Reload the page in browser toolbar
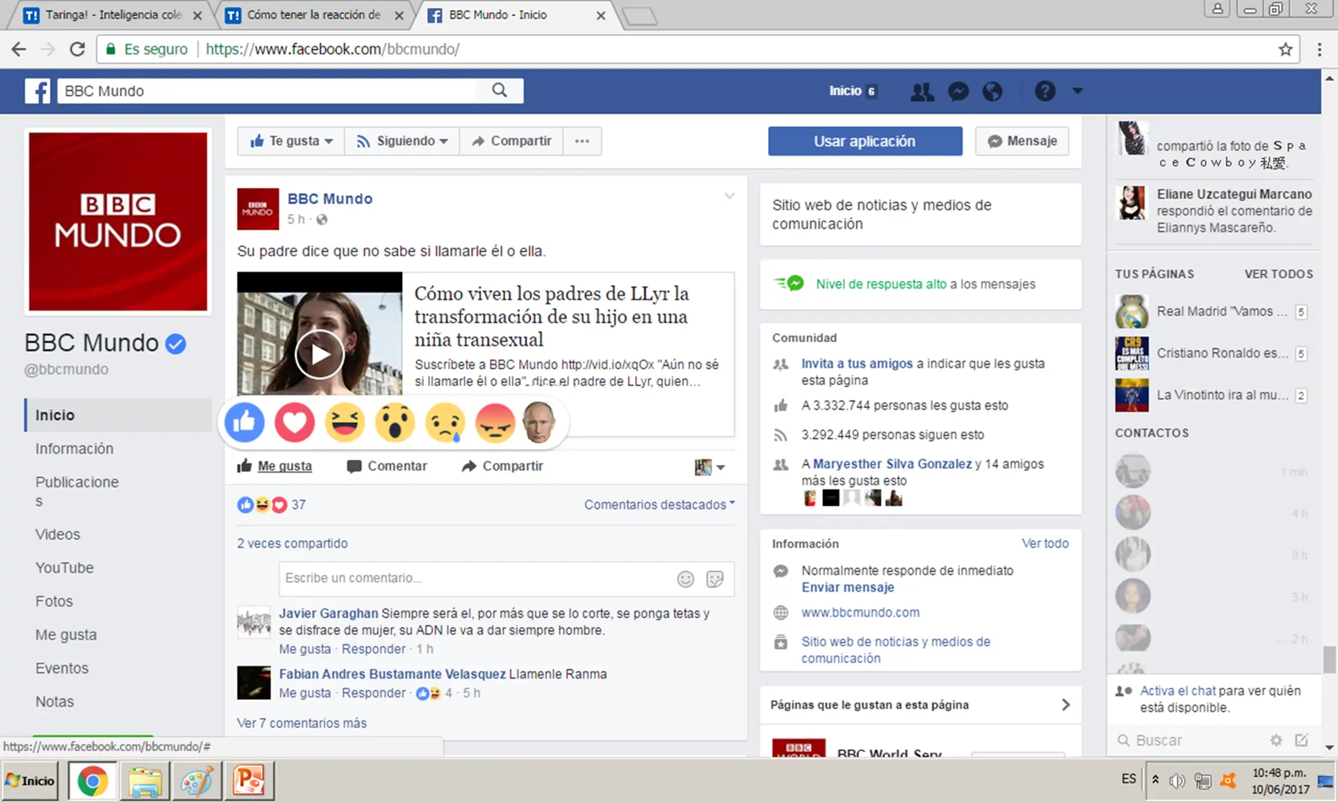Screen dimensions: 1338x803 78,49
